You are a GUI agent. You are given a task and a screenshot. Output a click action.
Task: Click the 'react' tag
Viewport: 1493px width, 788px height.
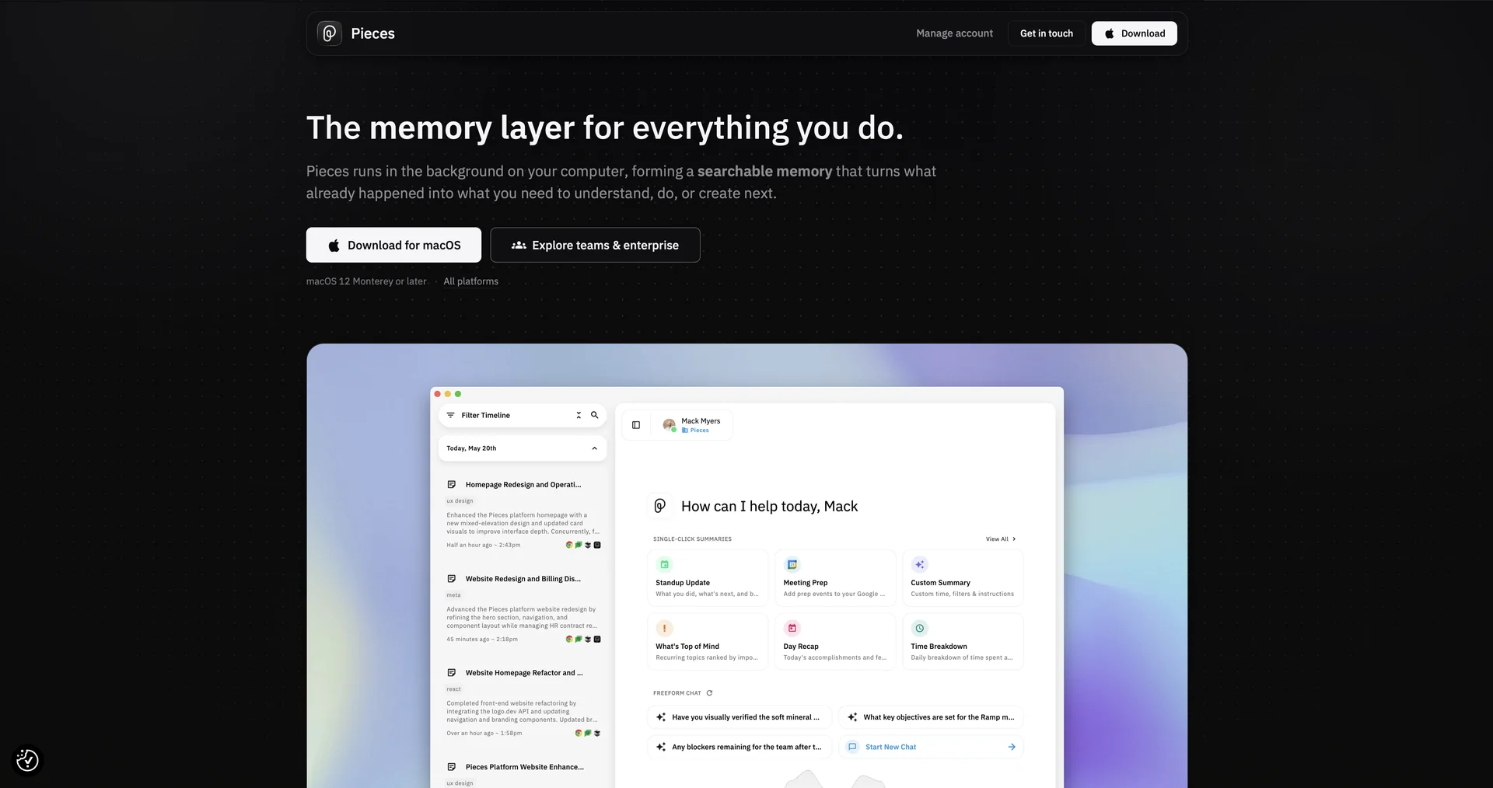pyautogui.click(x=453, y=689)
